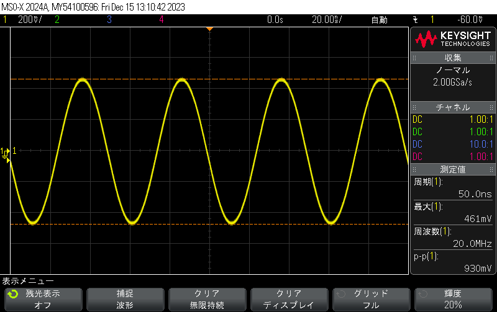Open the 自動 trigger mode setting

point(378,20)
